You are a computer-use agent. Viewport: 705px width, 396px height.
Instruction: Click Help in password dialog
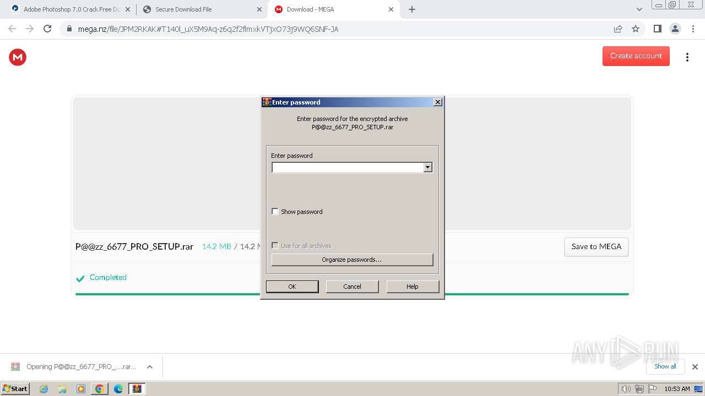point(413,287)
